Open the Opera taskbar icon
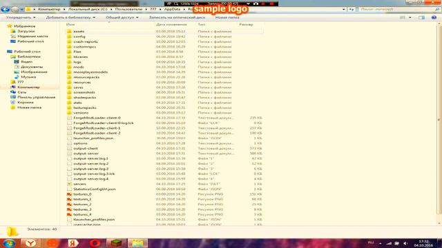This screenshot has height=248, width=442. pos(95,243)
